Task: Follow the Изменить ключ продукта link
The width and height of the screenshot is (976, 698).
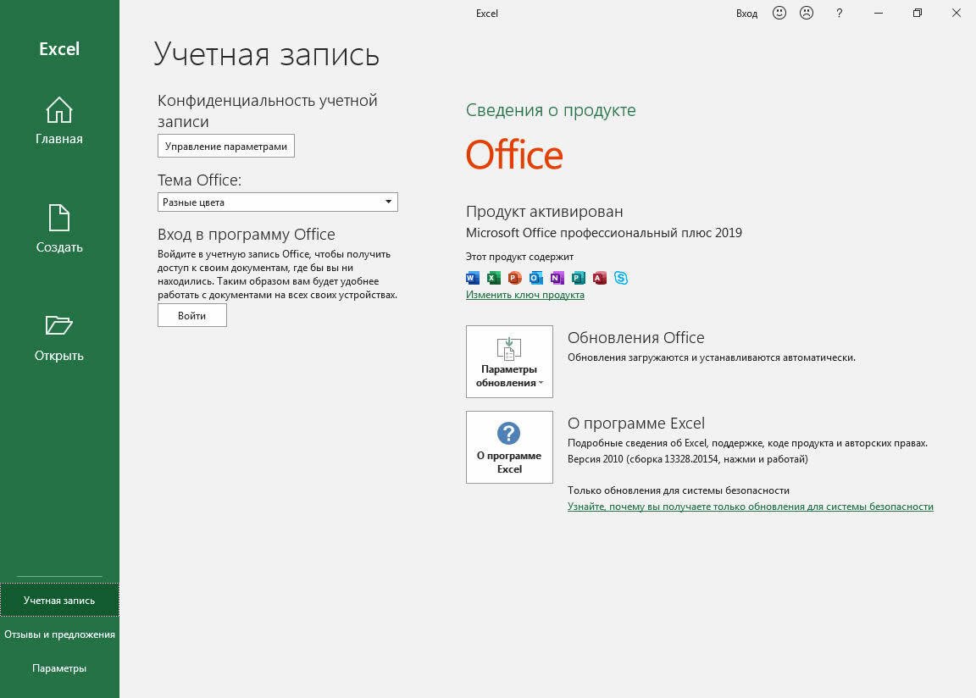Action: click(524, 295)
